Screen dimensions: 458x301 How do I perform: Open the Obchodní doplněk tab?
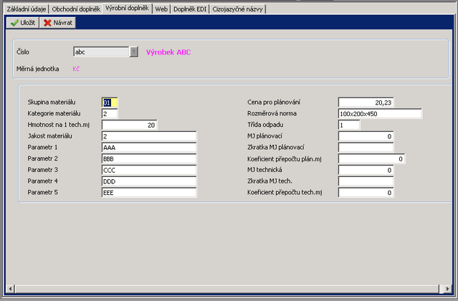(x=77, y=9)
